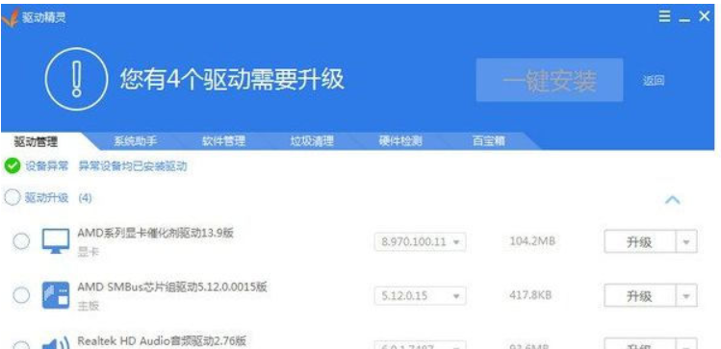The height and width of the screenshot is (349, 721).
Task: Switch to the 硬件检测 tab
Action: pyautogui.click(x=400, y=141)
